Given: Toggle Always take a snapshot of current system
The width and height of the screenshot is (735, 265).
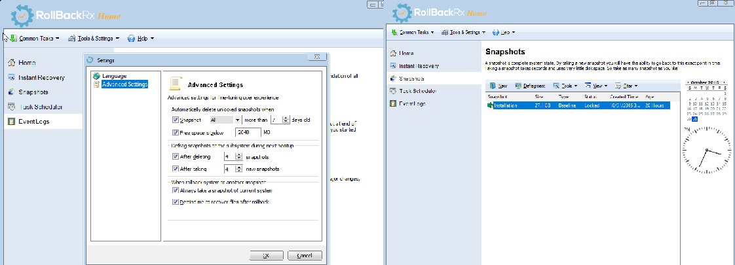Looking at the screenshot, I should 176,190.
